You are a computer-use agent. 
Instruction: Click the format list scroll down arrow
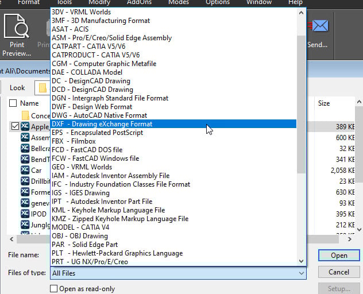click(301, 261)
